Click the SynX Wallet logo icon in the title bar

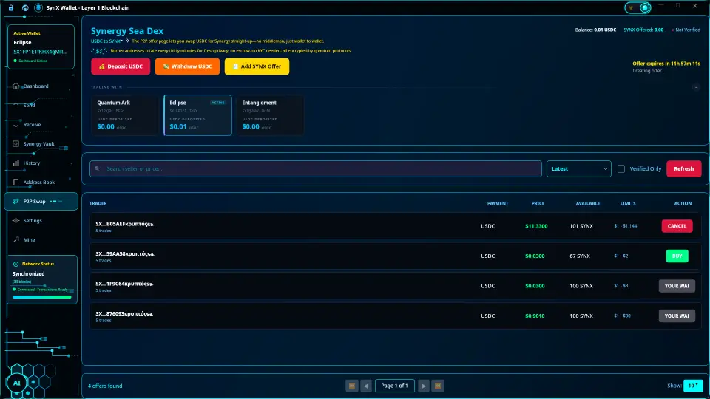pyautogui.click(x=38, y=7)
